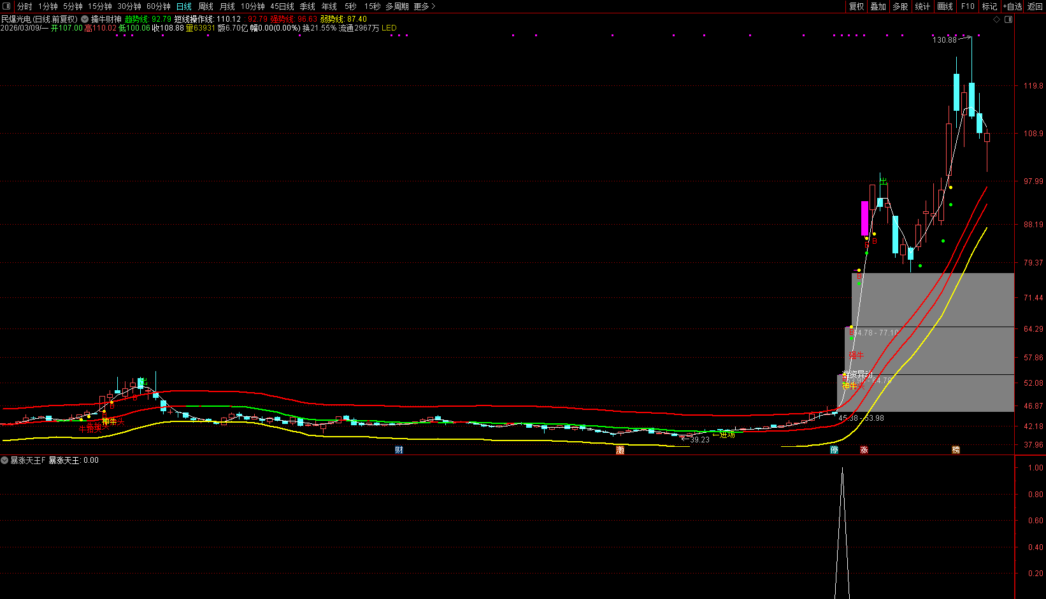Open main chart indicator dropdown arrow

(x=85, y=20)
